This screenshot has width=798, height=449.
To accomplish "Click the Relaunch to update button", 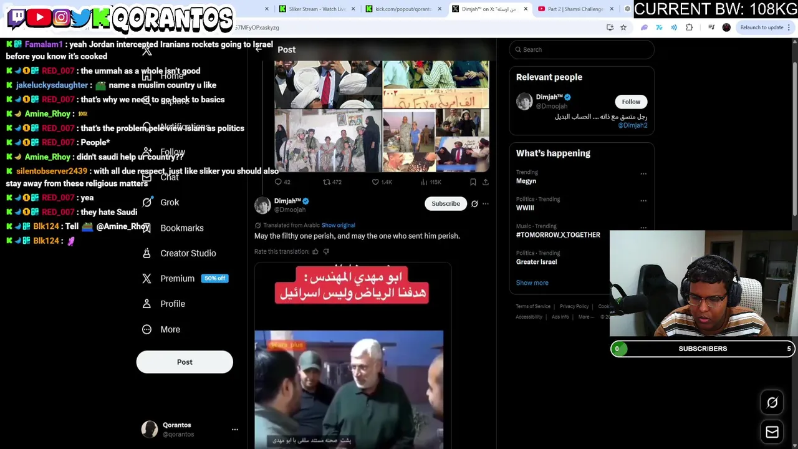I will 761,27.
